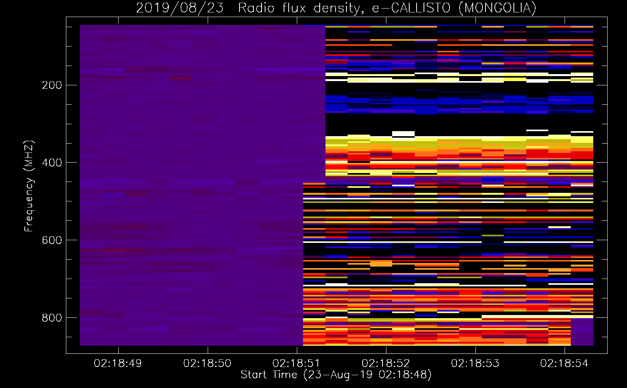The image size is (627, 388).
Task: Click the time tick label '02:18:52'
Action: click(x=386, y=364)
